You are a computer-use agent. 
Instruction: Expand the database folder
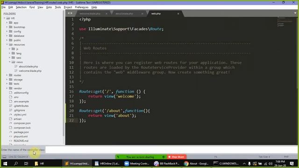(x=7, y=36)
